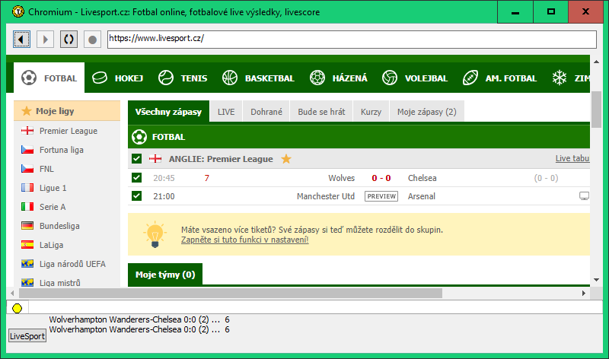Click the snowflake winter sports icon
The height and width of the screenshot is (359, 609).
pos(560,78)
